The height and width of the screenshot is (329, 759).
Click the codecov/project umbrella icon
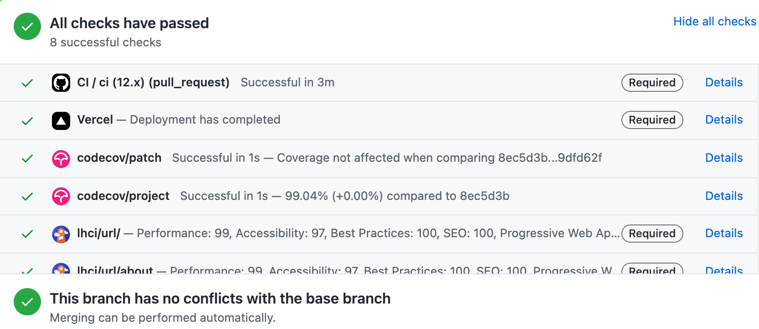61,196
